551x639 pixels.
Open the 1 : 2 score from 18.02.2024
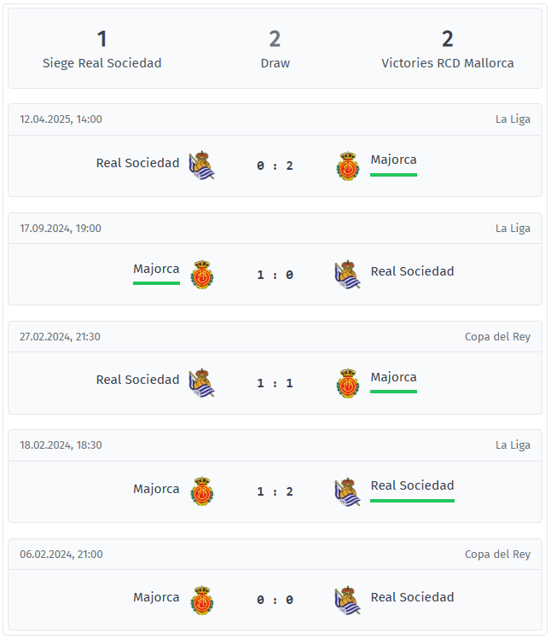click(x=275, y=492)
